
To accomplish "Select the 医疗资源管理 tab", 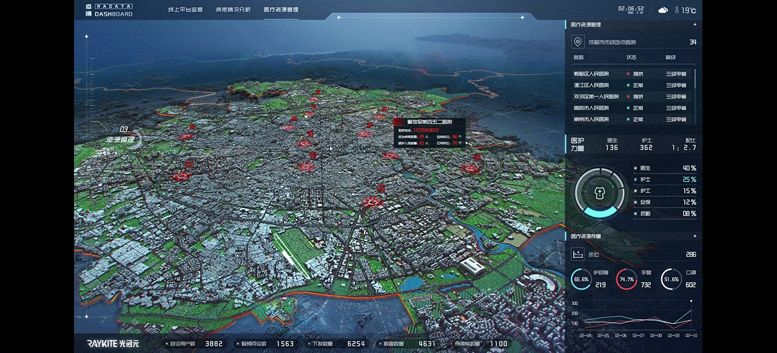I will coord(281,10).
